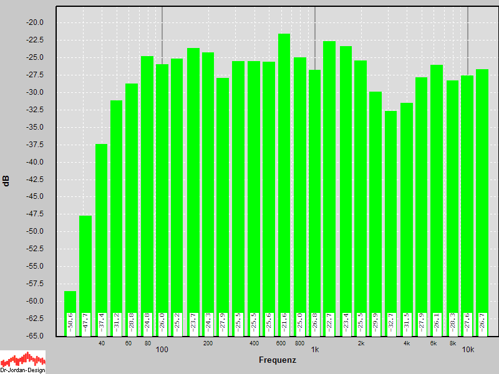Click the Frequenz axis title
This screenshot has height=374, width=499.
[x=277, y=360]
